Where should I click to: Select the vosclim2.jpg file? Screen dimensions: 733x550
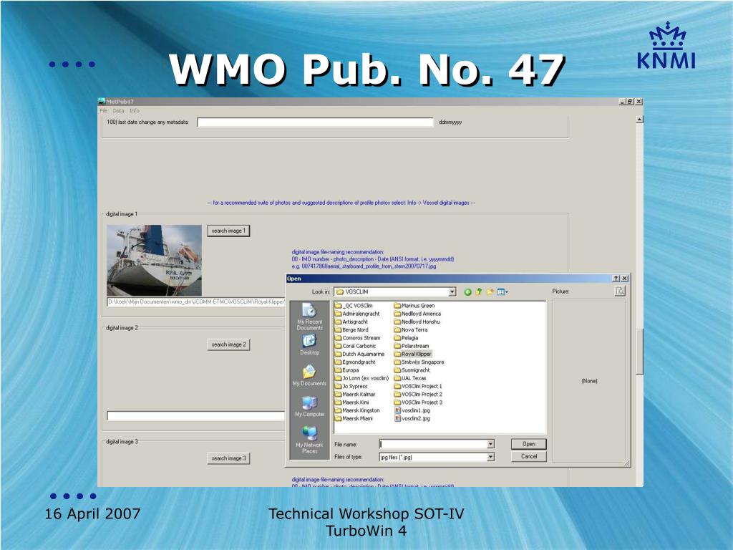tap(412, 418)
